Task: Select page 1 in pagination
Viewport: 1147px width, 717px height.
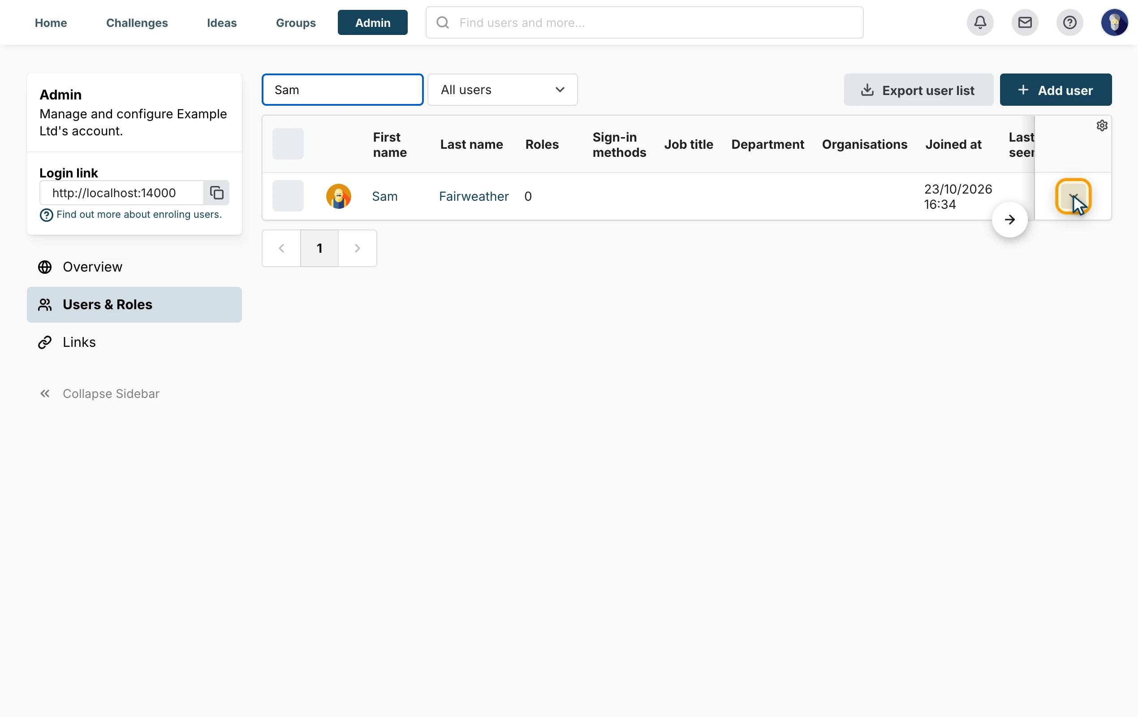Action: [319, 248]
